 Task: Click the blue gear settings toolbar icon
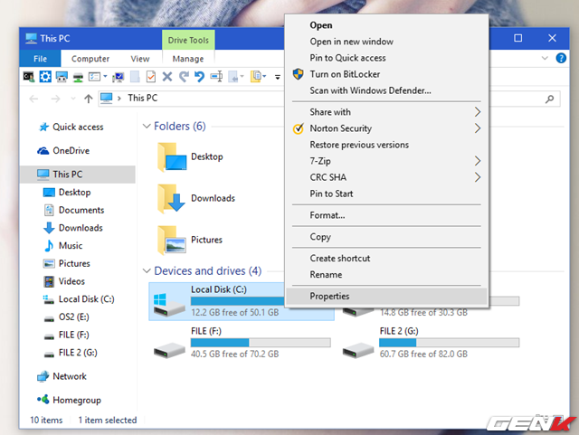click(44, 77)
